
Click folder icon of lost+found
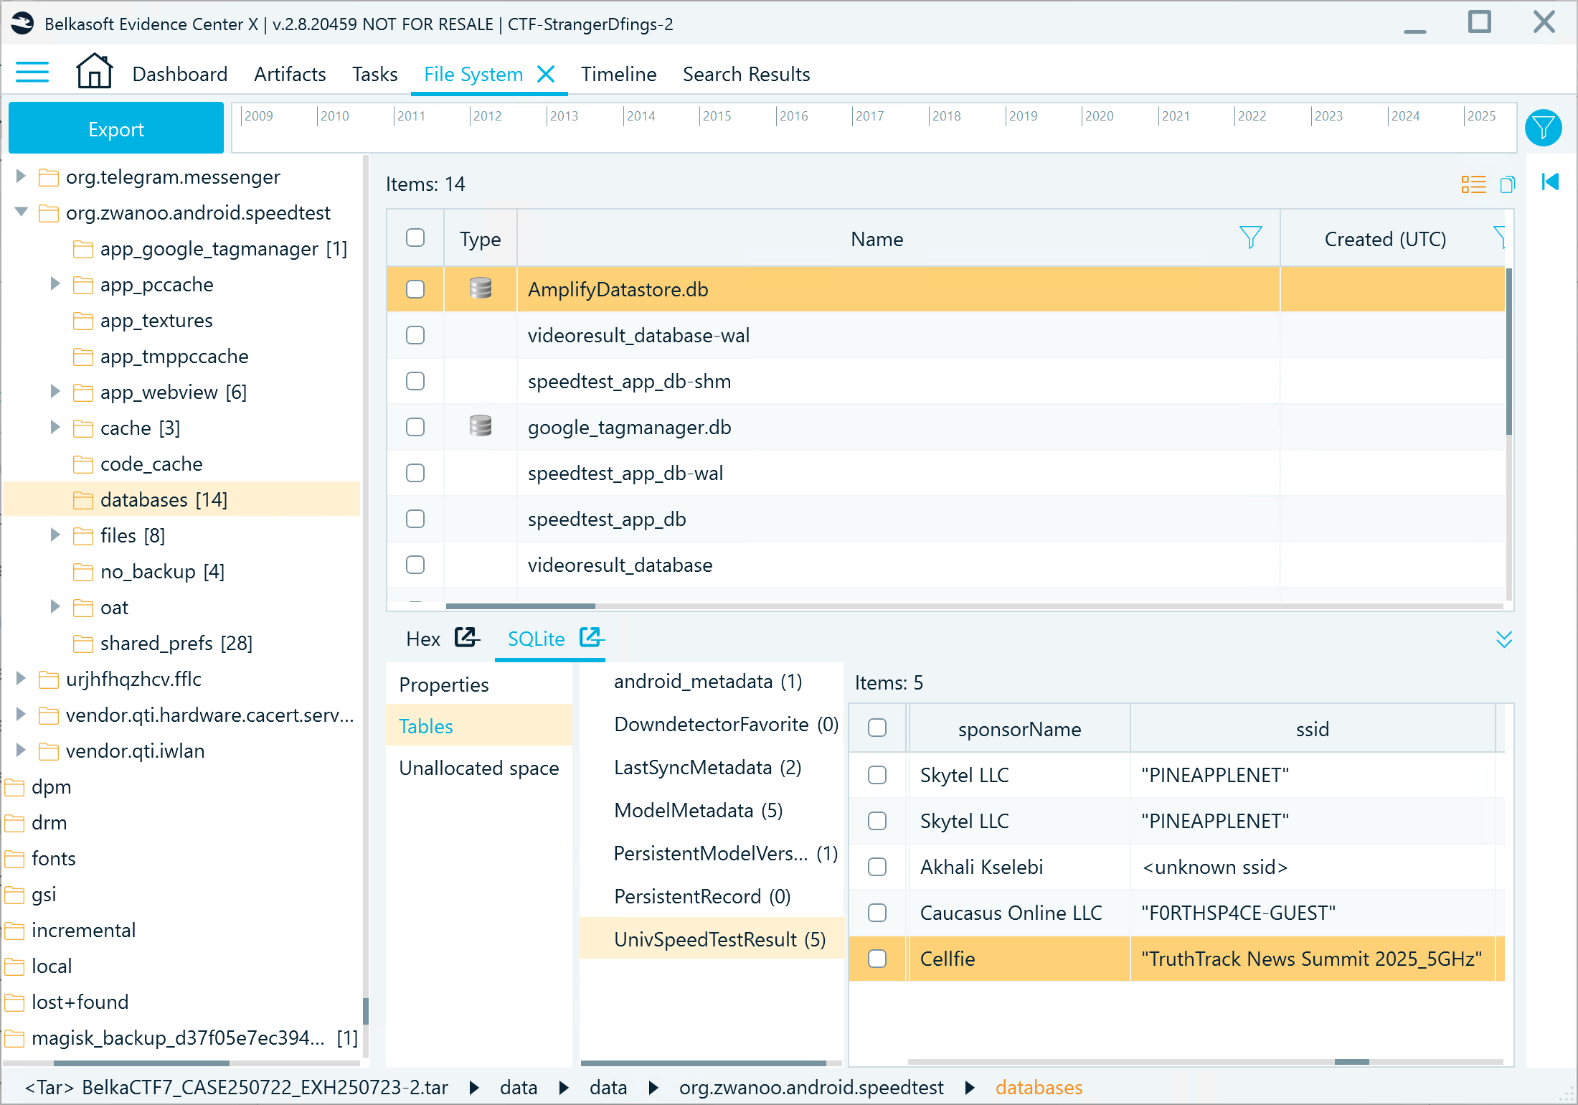click(x=14, y=1002)
